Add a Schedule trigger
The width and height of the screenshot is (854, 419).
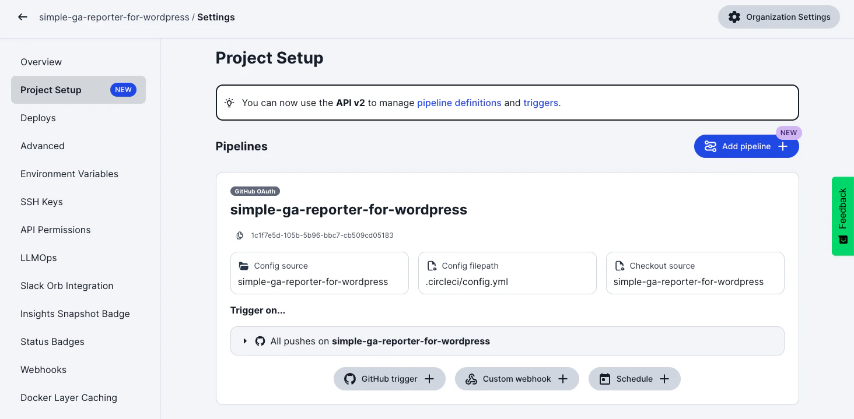pyautogui.click(x=634, y=379)
